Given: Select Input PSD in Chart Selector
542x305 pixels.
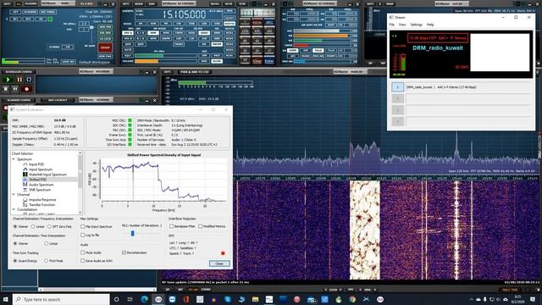Looking at the screenshot, I should click(x=36, y=164).
